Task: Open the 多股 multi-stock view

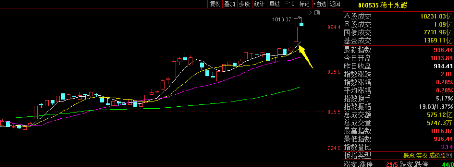Action: coord(245,4)
